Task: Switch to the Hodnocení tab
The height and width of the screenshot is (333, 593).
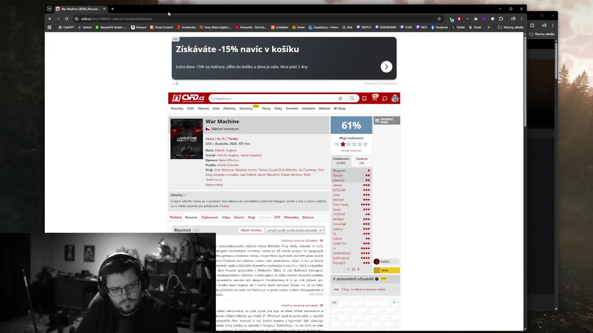Action: click(341, 160)
